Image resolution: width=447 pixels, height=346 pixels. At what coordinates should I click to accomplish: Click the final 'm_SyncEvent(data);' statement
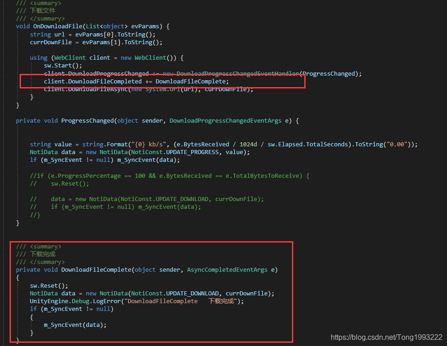tap(75, 325)
